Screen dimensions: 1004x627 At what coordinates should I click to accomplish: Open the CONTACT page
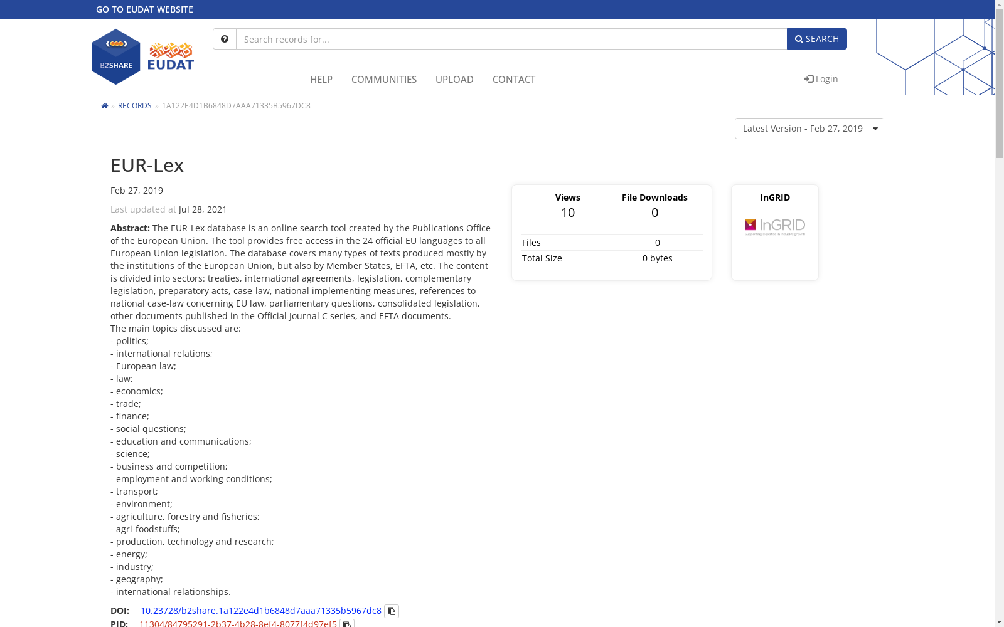[514, 79]
